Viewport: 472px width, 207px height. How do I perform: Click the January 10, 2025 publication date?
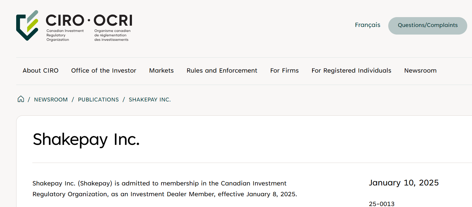point(404,183)
